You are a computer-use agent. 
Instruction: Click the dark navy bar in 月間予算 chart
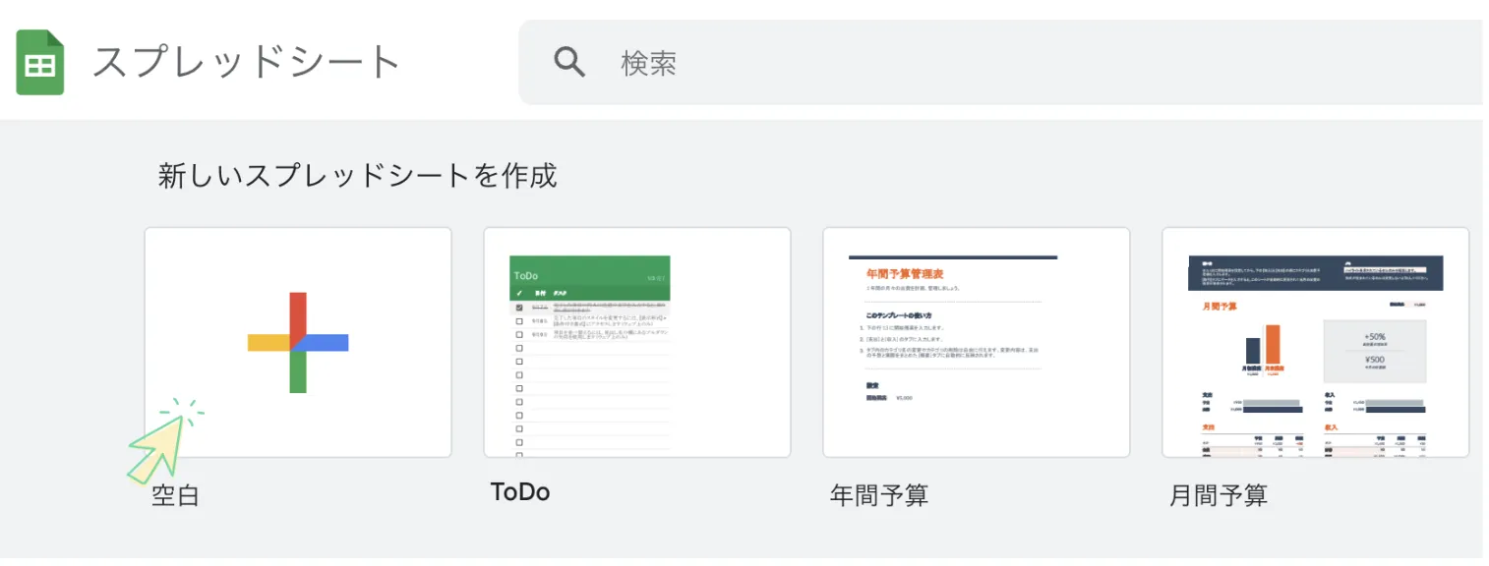(x=1252, y=351)
